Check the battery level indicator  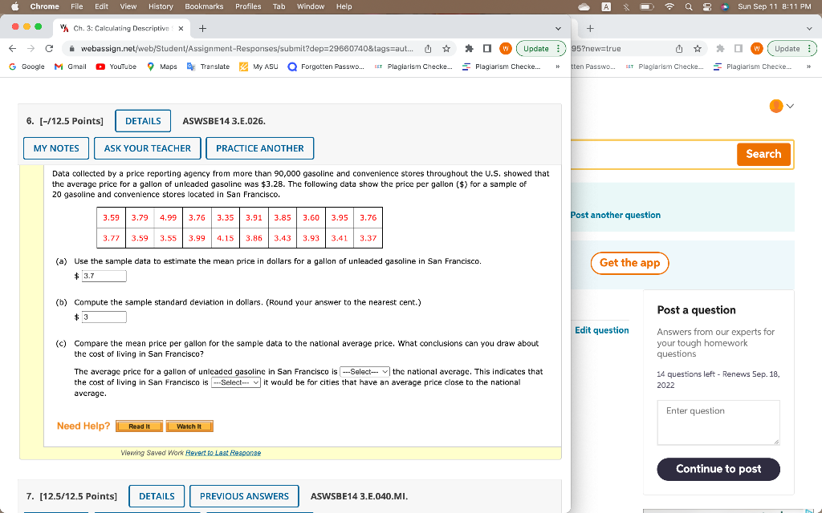(646, 6)
